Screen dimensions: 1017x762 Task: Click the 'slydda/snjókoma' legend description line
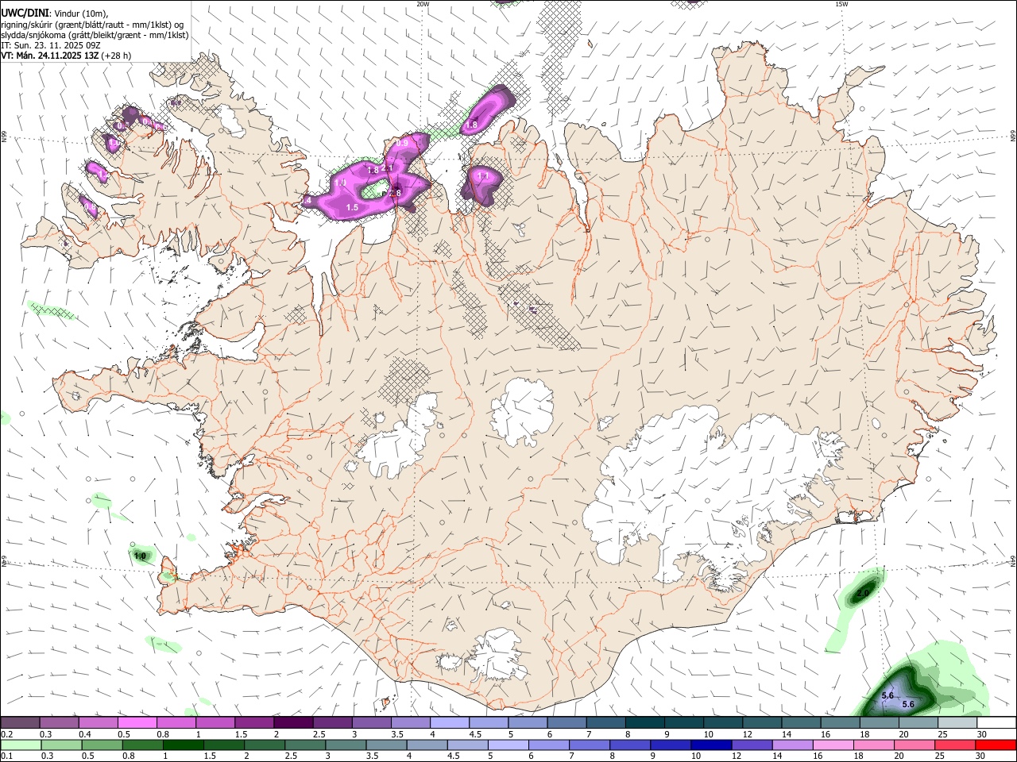pyautogui.click(x=95, y=35)
